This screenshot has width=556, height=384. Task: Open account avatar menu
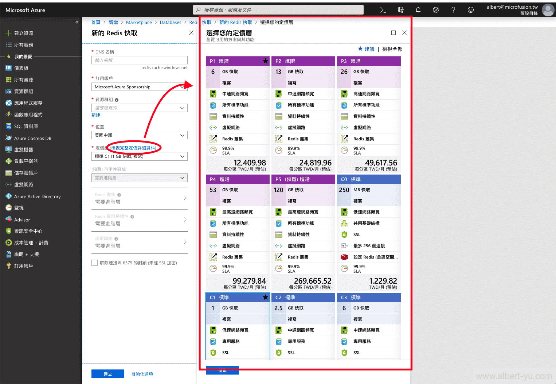548,10
